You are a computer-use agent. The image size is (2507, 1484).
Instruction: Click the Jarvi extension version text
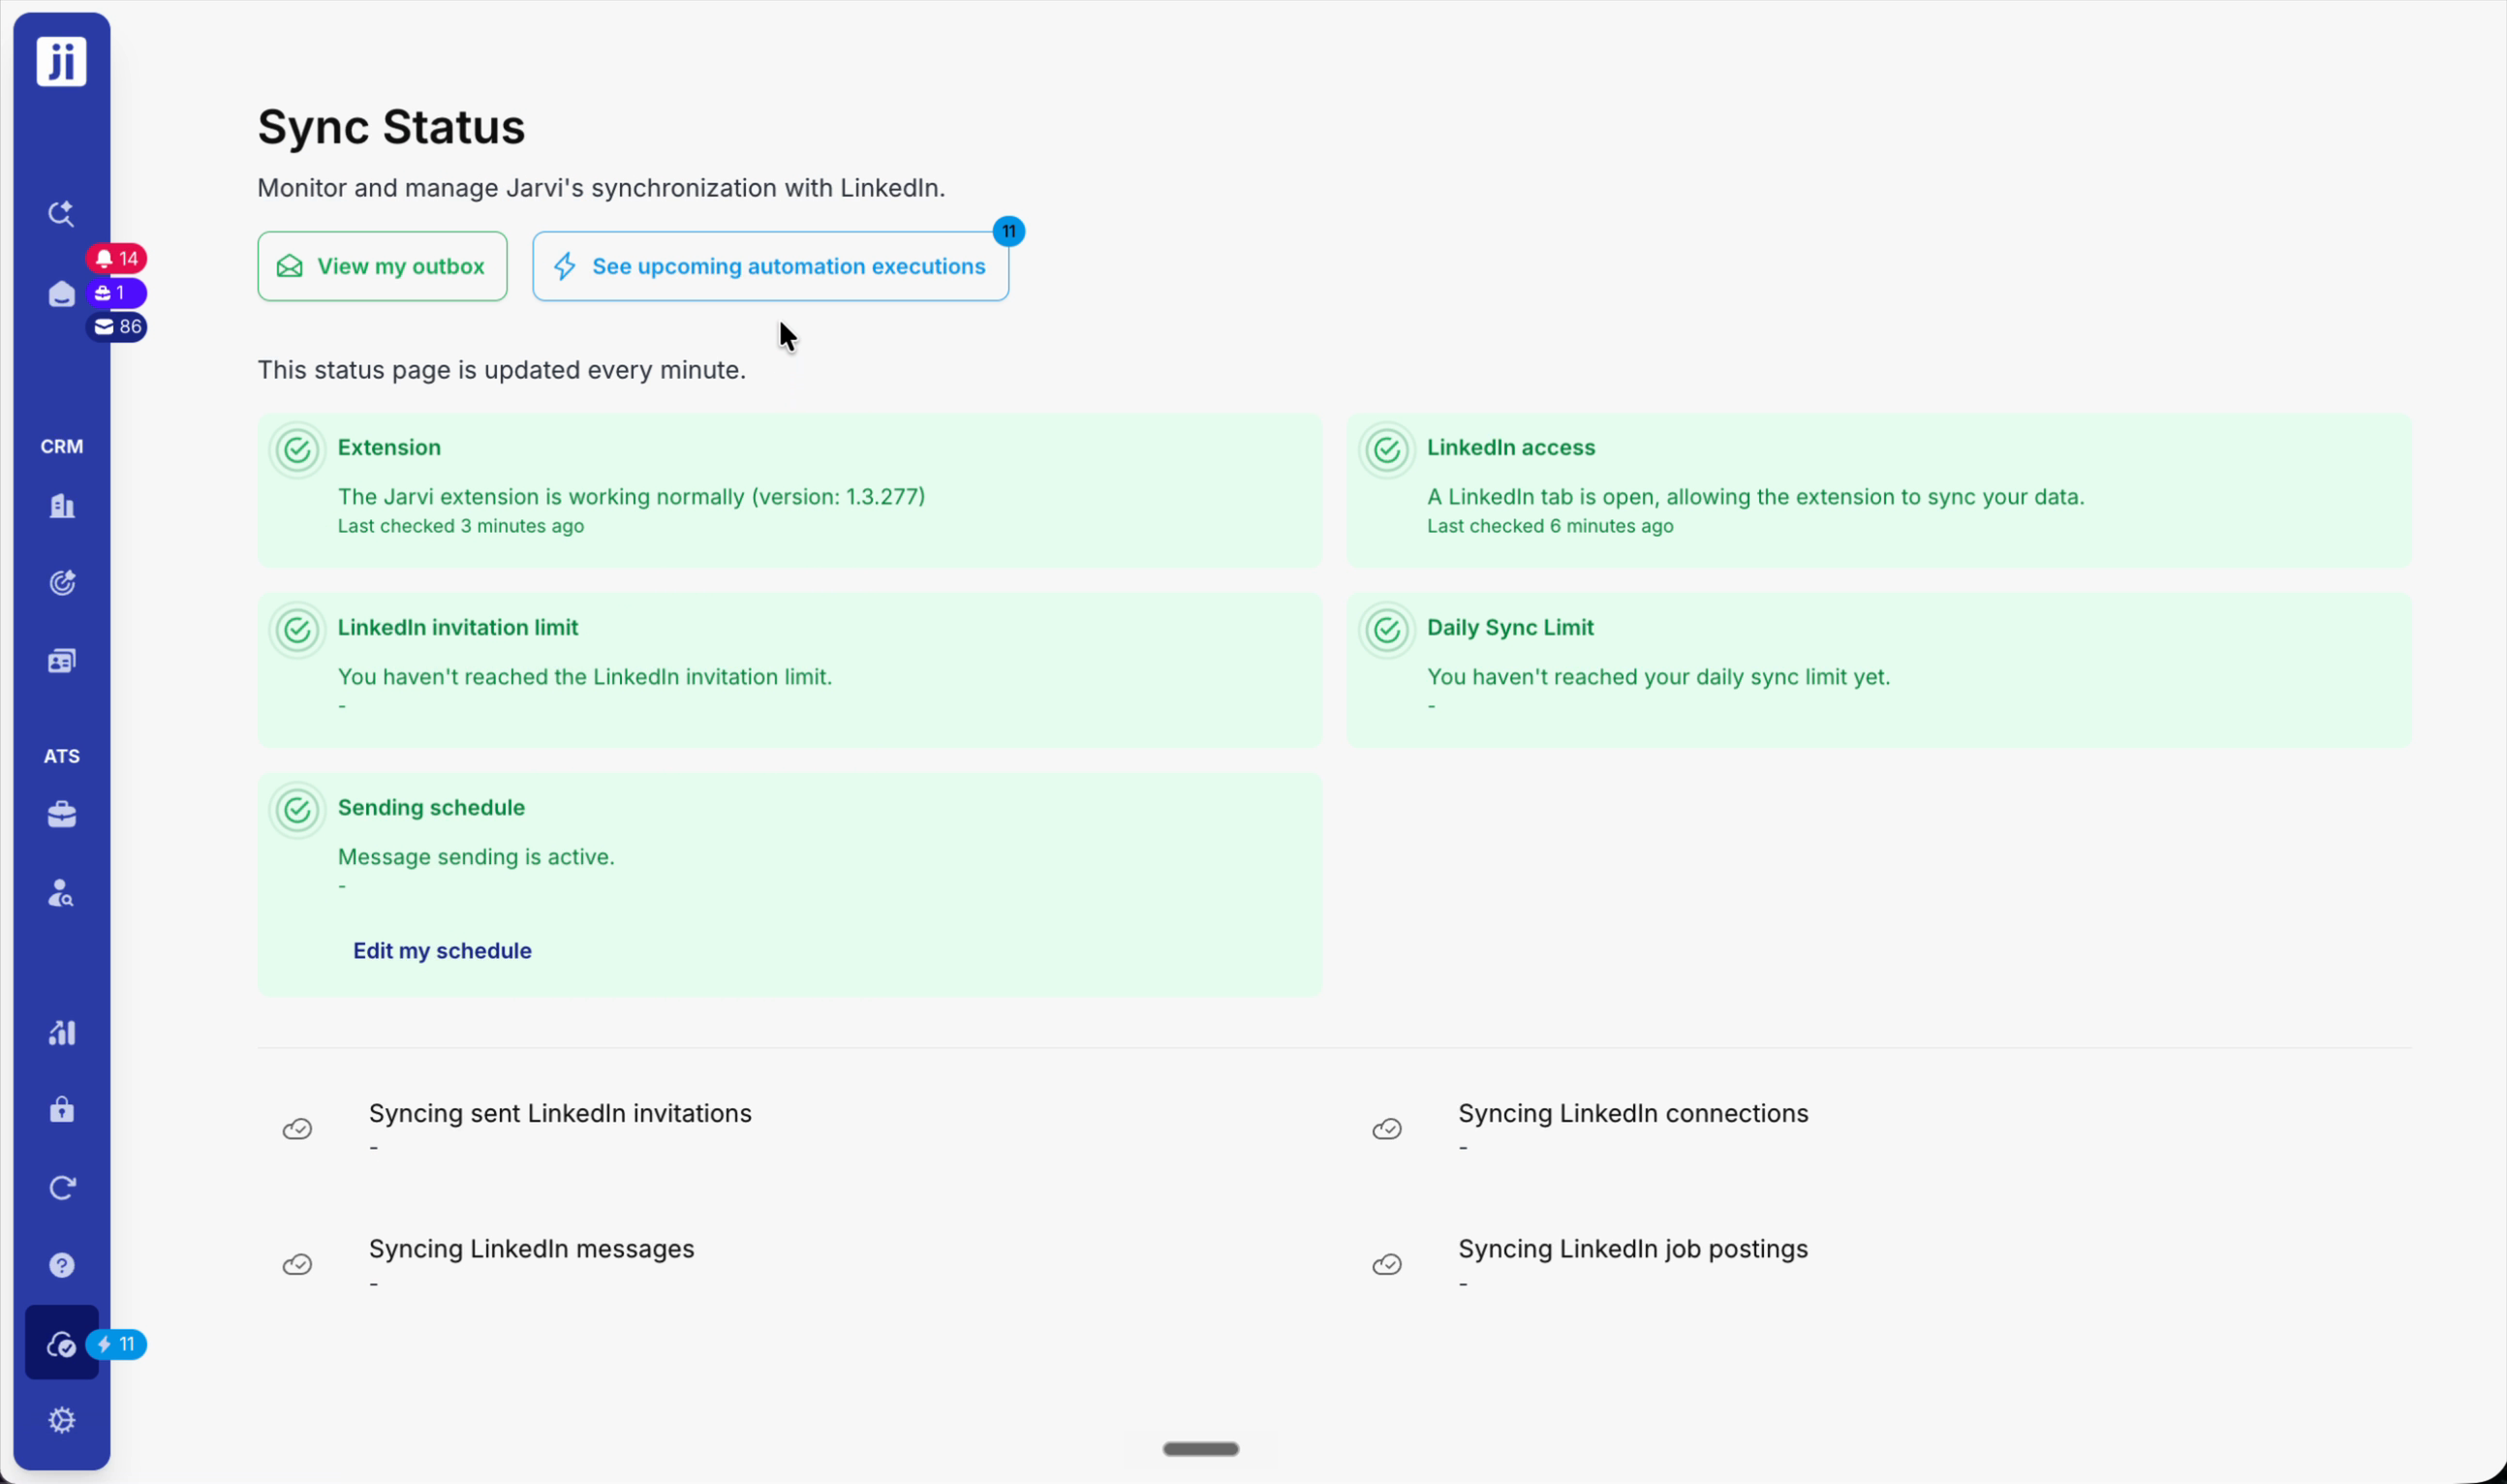tap(631, 497)
